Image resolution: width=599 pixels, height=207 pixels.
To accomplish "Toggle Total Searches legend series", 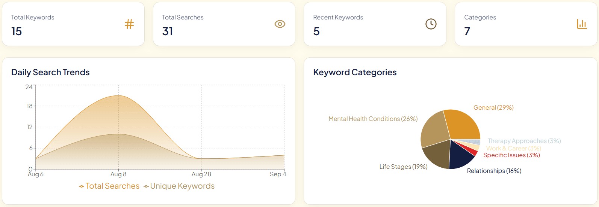I will click(x=109, y=186).
